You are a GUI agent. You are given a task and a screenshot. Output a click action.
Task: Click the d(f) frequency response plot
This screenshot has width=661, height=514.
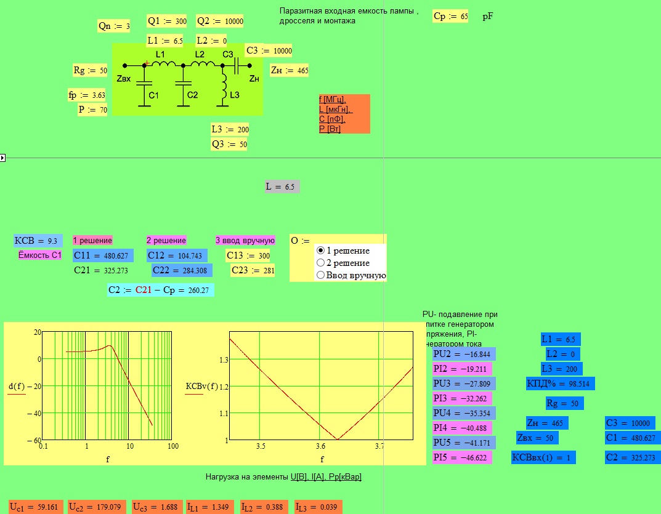tap(107, 386)
